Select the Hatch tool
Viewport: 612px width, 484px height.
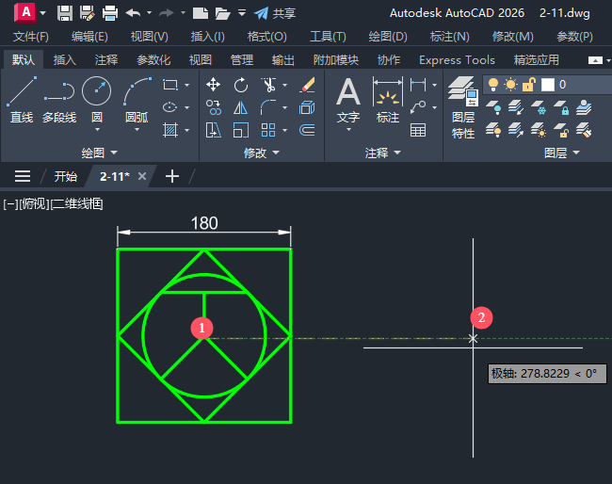point(170,130)
